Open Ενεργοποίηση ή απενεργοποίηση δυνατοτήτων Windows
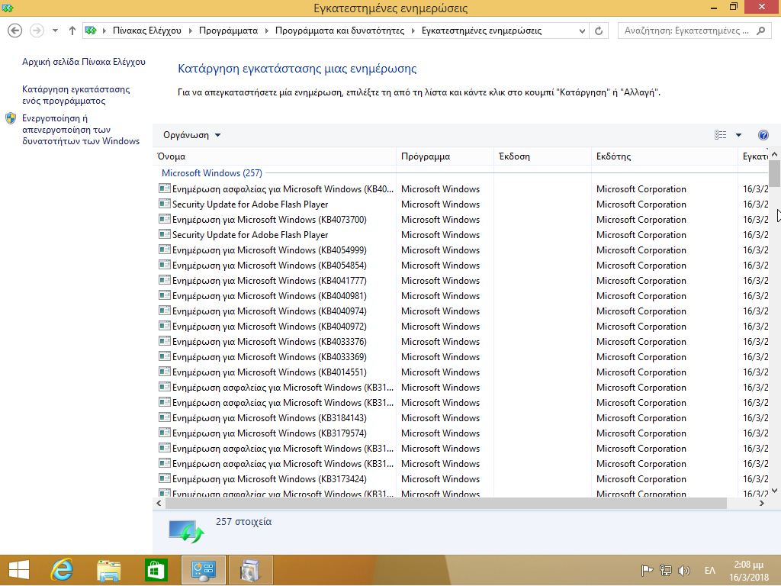781x586 pixels. pos(81,130)
